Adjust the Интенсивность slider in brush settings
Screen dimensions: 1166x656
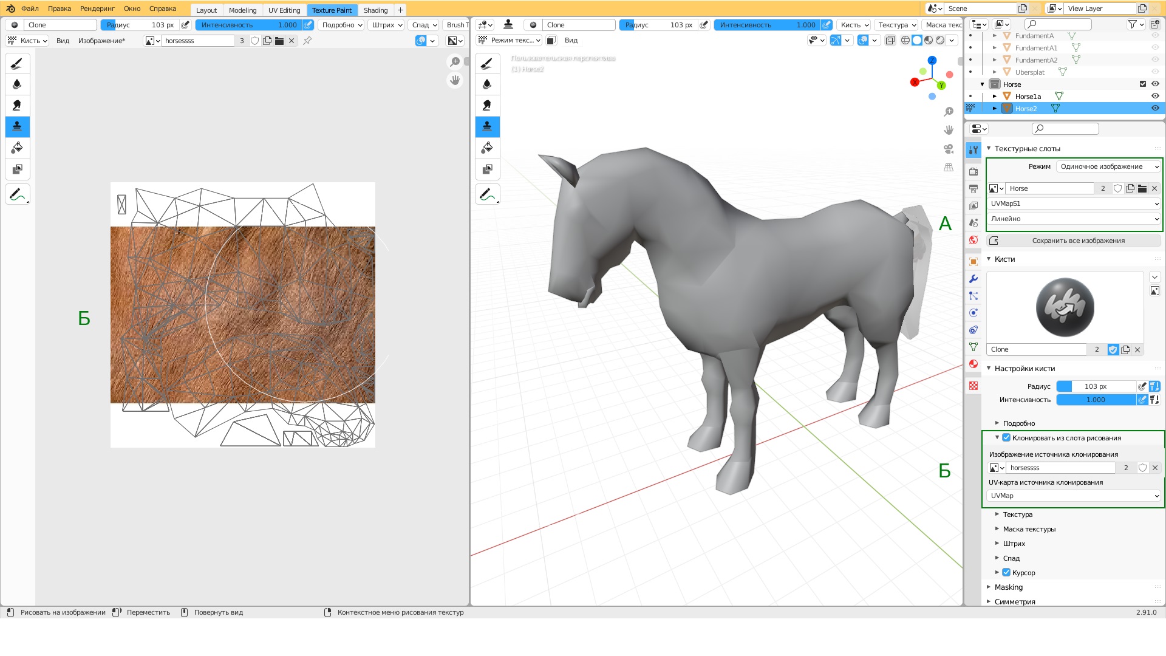click(1095, 400)
